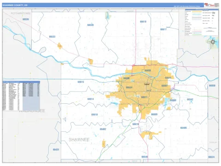Click ZIP code label 66542
This screenshot has width=221, height=166.
(190, 100)
